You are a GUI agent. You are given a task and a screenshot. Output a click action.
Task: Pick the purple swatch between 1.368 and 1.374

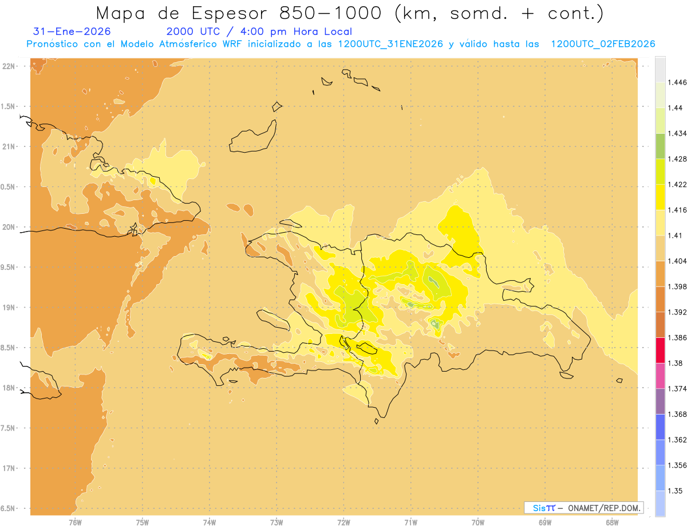click(x=660, y=401)
